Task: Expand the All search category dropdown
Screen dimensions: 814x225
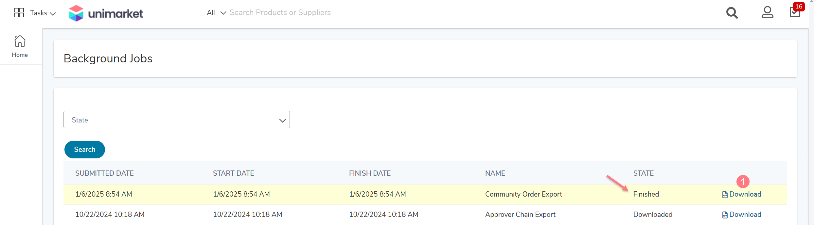Action: [216, 13]
